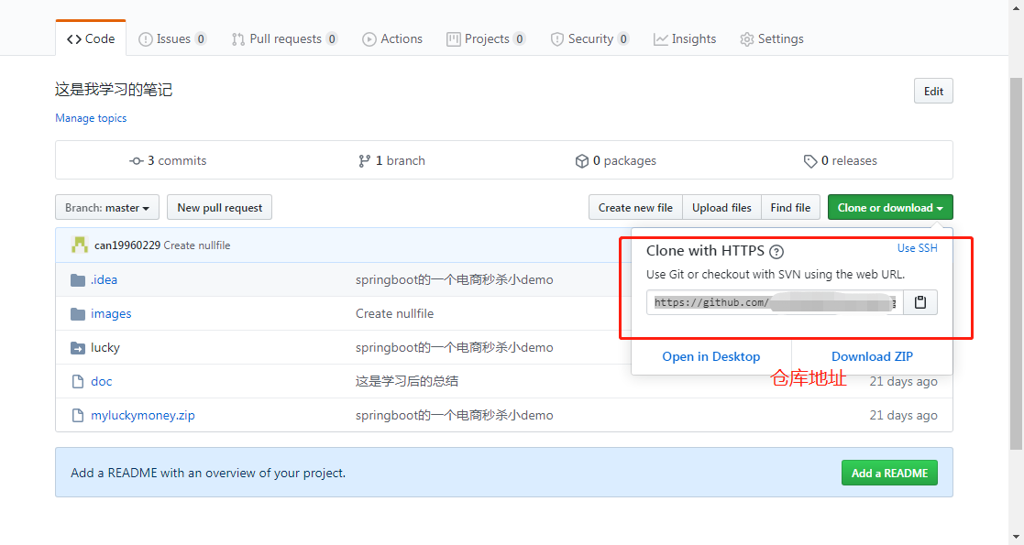
Task: Click the releases tag icon
Action: point(810,160)
